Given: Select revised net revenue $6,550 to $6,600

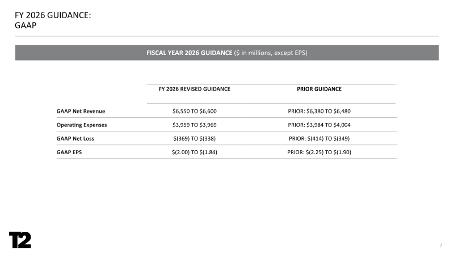Looking at the screenshot, I should (194, 110).
